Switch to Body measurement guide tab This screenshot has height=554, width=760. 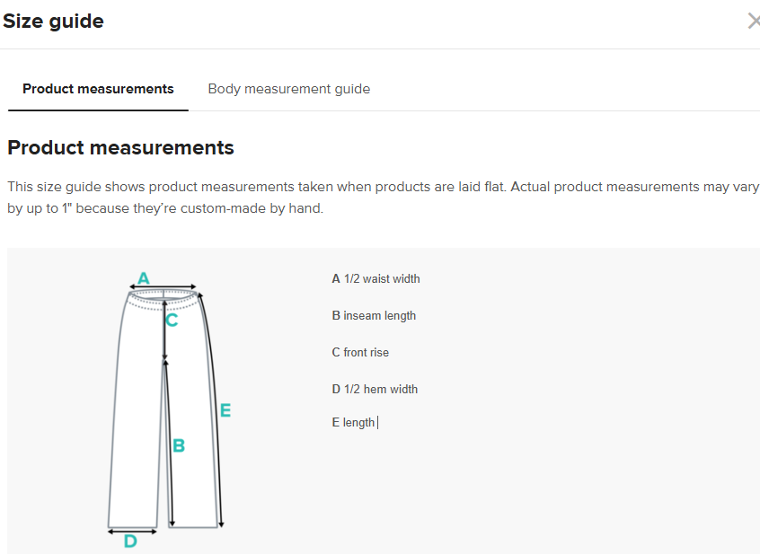pyautogui.click(x=288, y=89)
